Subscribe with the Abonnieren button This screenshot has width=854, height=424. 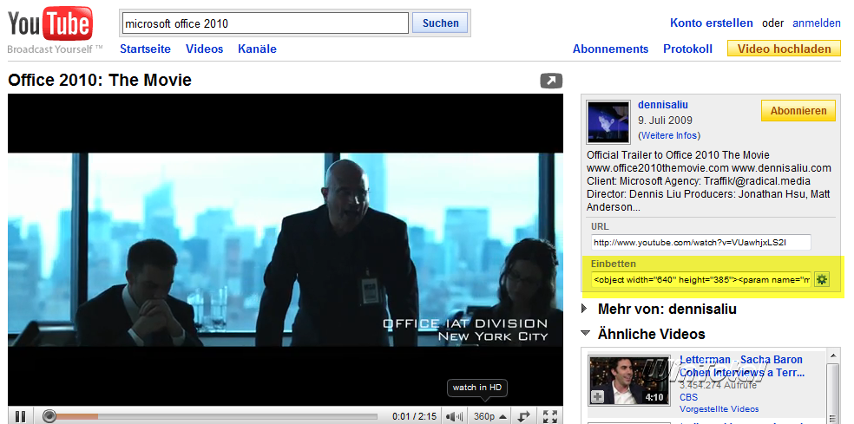click(x=798, y=110)
